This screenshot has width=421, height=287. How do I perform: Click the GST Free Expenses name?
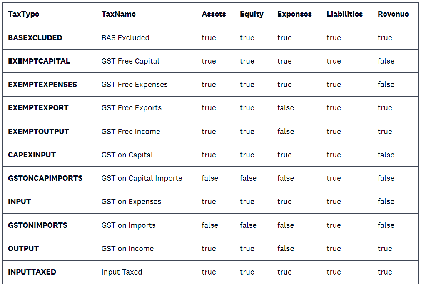pos(135,85)
